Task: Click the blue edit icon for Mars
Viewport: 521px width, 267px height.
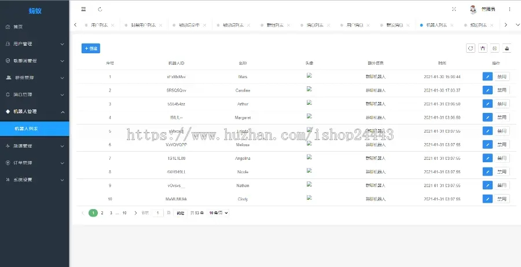Action: (x=487, y=76)
